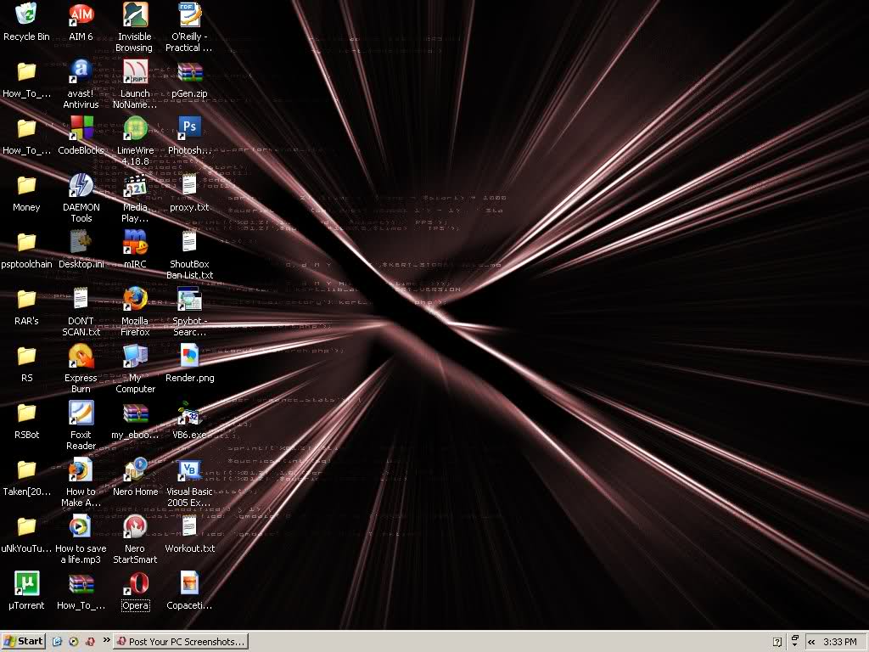Open the How to Make A... file
Viewport: 869px width, 652px height.
click(81, 470)
